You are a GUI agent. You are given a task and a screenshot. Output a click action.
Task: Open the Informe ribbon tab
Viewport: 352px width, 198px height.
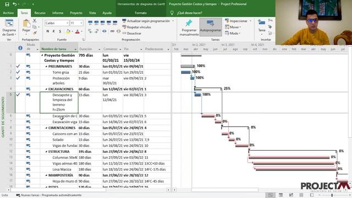58,13
